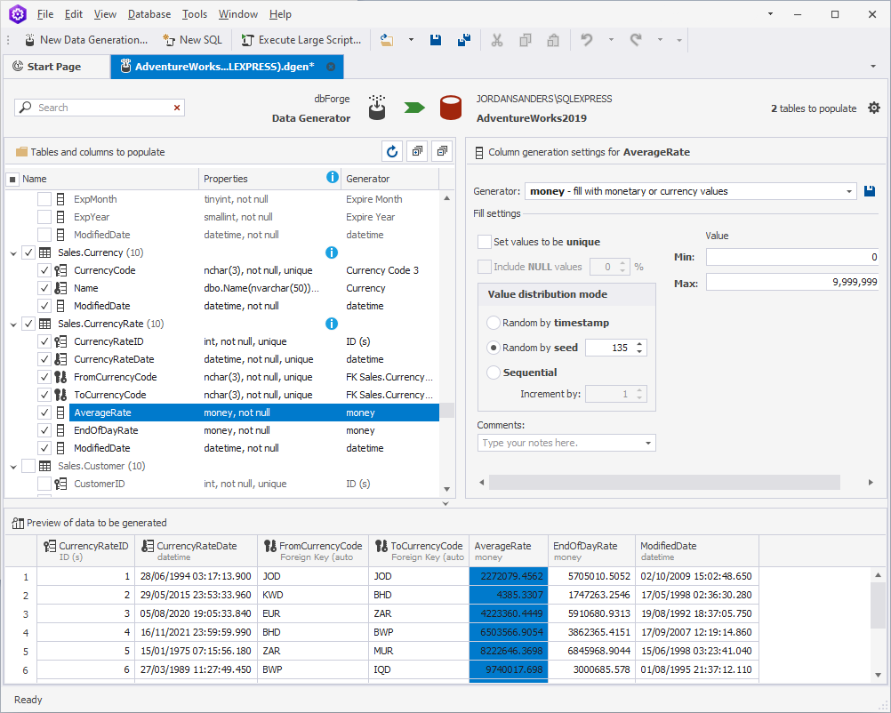Image resolution: width=891 pixels, height=713 pixels.
Task: Uncheck the EndOfDayRate column checkbox
Action: point(44,430)
